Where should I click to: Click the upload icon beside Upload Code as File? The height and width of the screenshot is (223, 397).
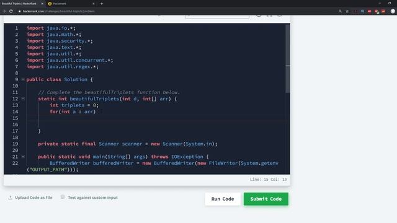(x=10, y=198)
